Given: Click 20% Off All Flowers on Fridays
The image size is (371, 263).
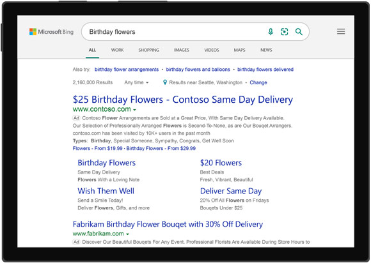Looking at the screenshot, I should coord(235,200).
